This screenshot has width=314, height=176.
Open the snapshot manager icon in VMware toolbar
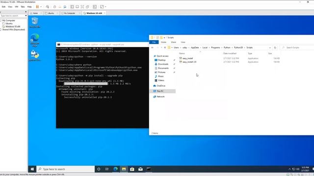(65, 7)
